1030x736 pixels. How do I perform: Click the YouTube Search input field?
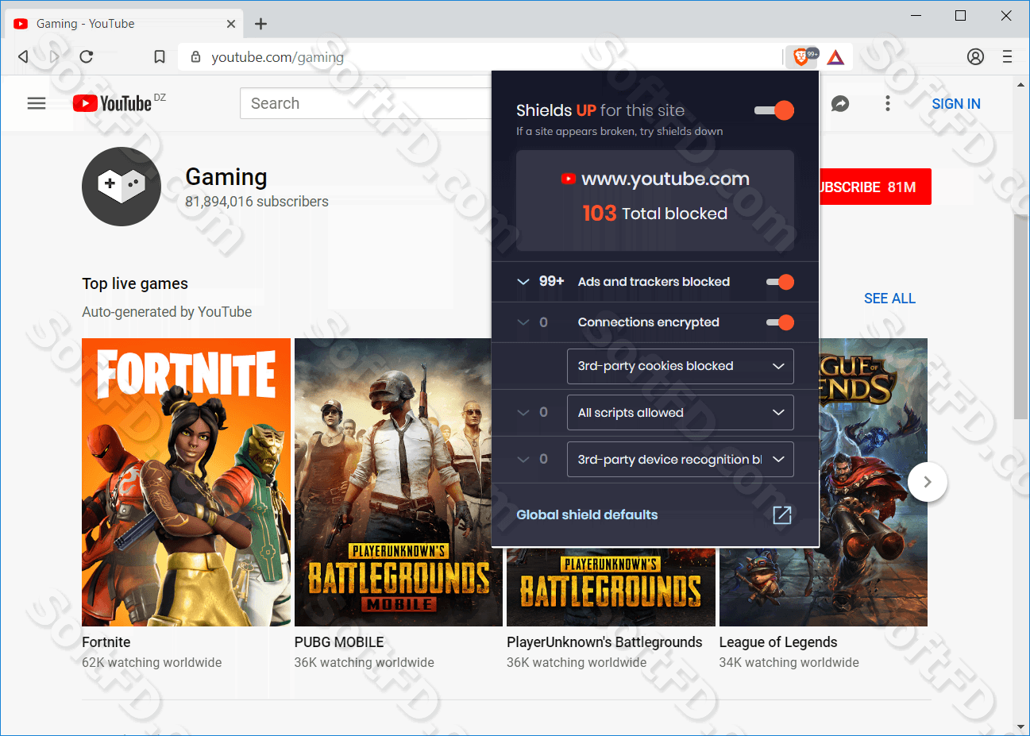click(365, 103)
